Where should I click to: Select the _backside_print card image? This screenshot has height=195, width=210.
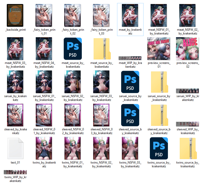click(15, 15)
